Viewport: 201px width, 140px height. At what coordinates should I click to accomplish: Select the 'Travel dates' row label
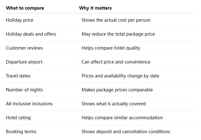18,76
